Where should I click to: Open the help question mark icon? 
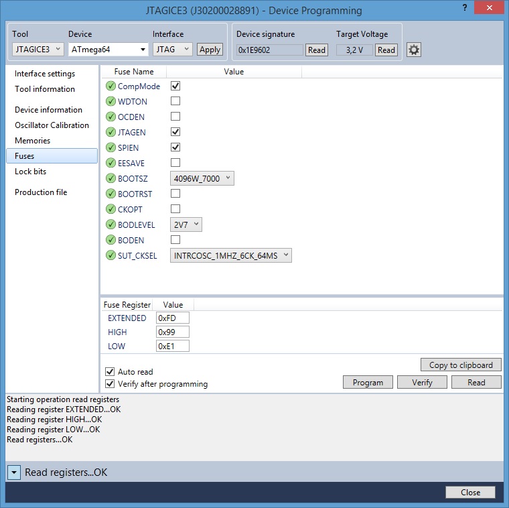[x=465, y=8]
